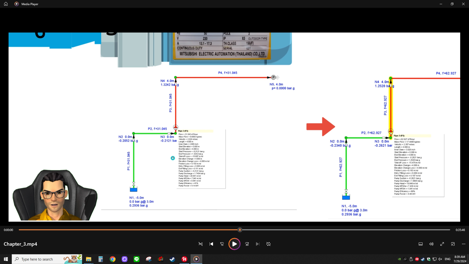Open subtitles and captions menu

[x=420, y=244]
